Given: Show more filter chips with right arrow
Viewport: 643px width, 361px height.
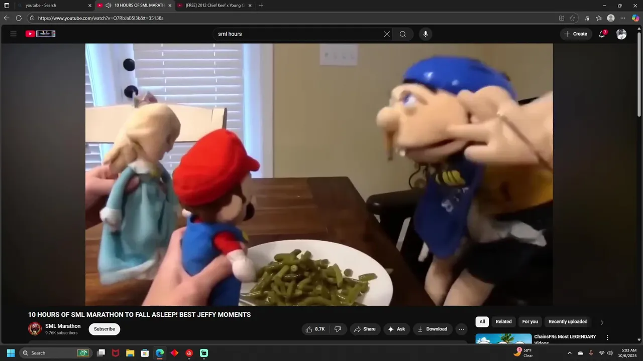Looking at the screenshot, I should [602, 322].
